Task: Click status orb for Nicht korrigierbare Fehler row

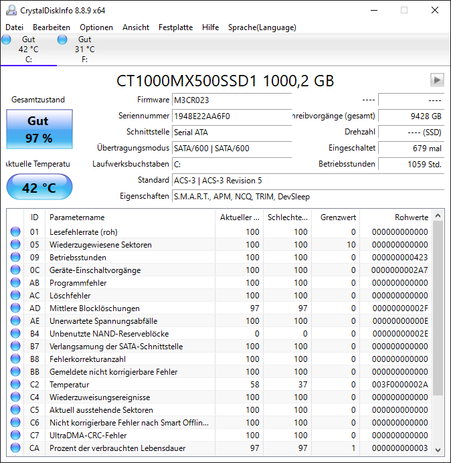Action: (x=15, y=422)
